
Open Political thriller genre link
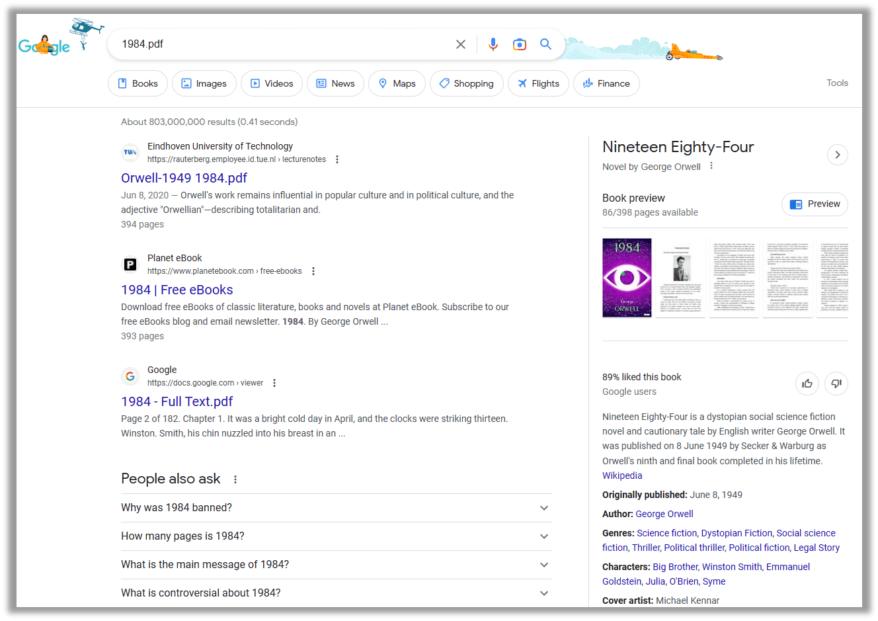coord(694,548)
